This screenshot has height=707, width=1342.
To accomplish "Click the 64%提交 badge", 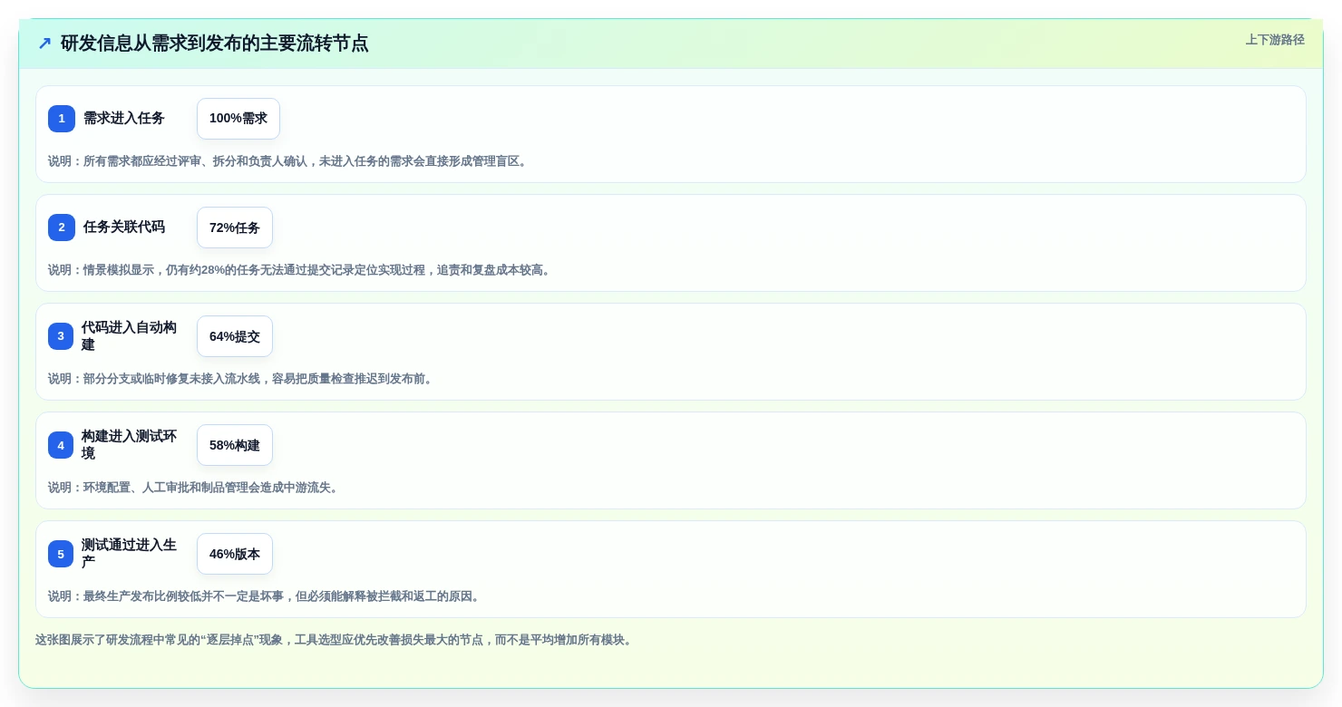I will click(x=235, y=336).
